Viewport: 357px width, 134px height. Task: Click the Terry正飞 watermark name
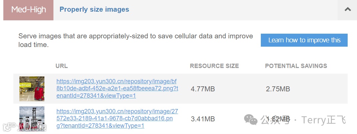(x=323, y=120)
